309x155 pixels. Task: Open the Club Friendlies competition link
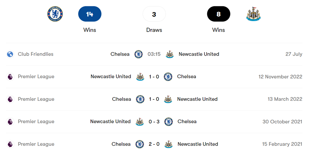(36, 54)
